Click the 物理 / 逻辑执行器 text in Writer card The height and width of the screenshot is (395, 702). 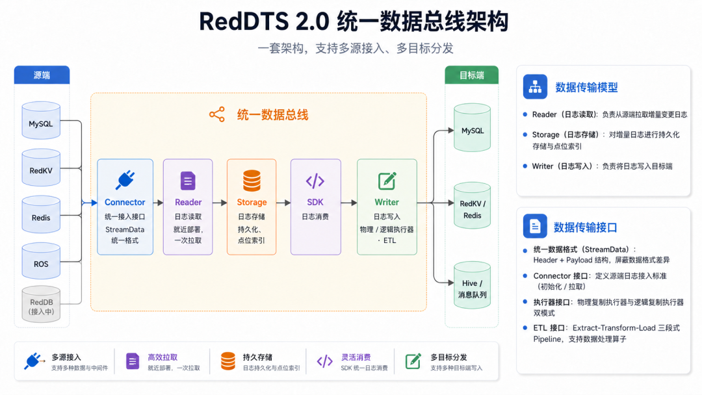387,229
